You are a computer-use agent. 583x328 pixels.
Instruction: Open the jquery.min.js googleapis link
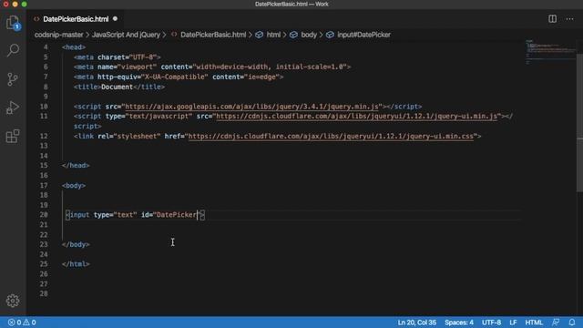[x=251, y=107]
